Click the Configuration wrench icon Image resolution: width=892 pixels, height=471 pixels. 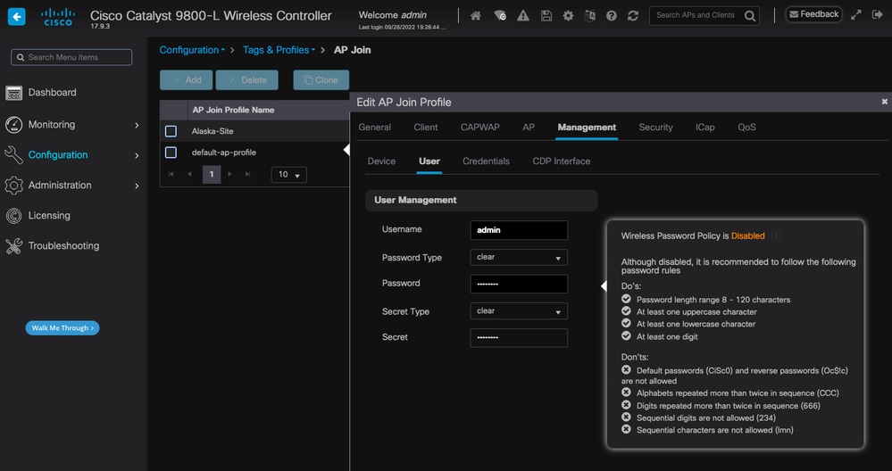tap(13, 154)
